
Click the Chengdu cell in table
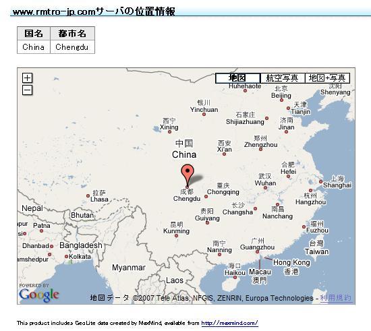(72, 47)
